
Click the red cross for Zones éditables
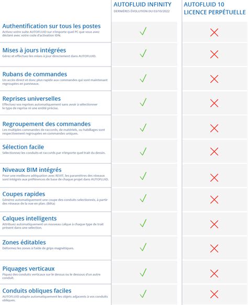click(x=214, y=248)
